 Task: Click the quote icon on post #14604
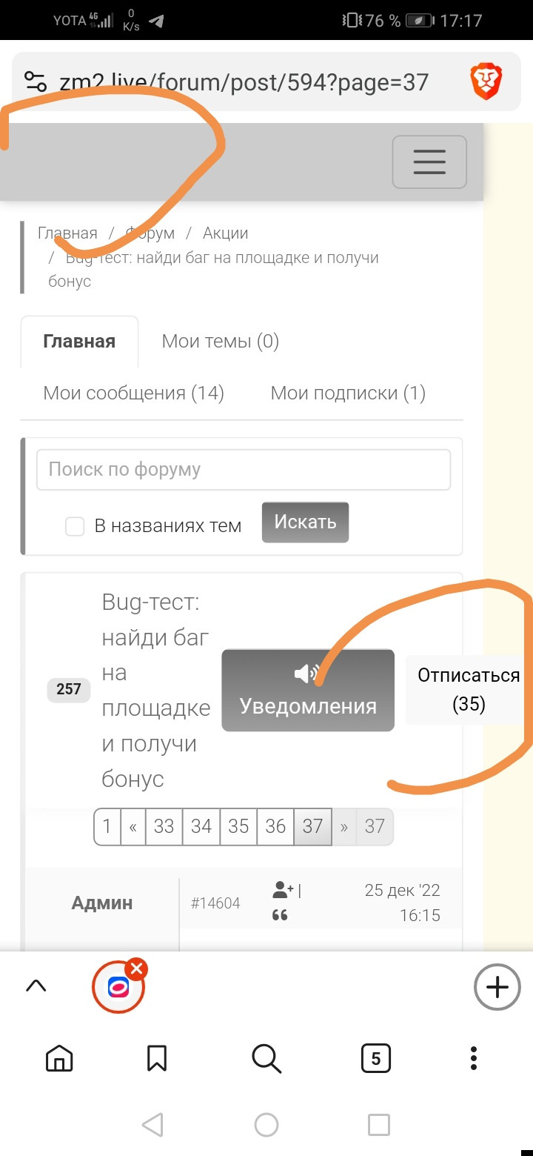click(x=280, y=915)
